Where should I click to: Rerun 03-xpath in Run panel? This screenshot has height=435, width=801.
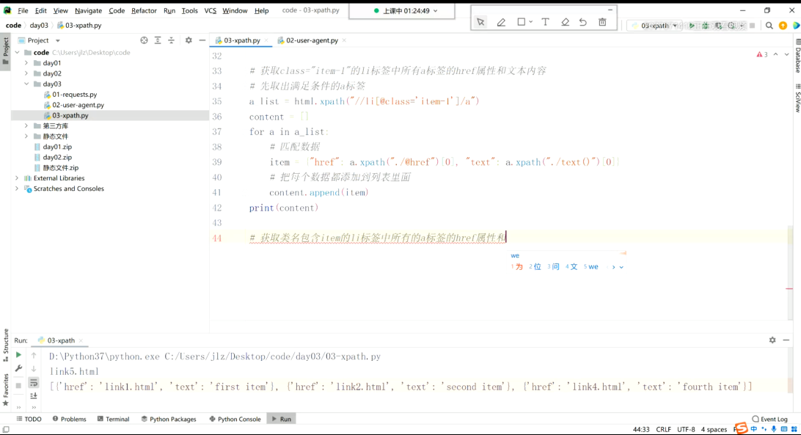(18, 355)
